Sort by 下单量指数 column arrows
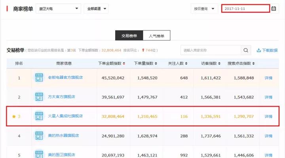This screenshot has height=158, width=285. pyautogui.click(x=156, y=64)
